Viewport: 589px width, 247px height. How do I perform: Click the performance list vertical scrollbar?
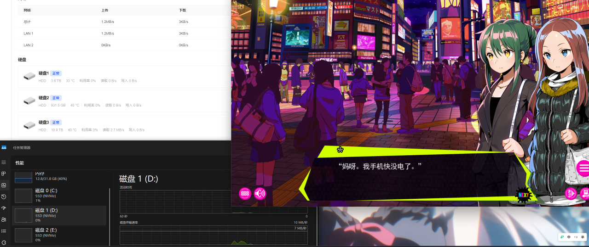point(110,216)
